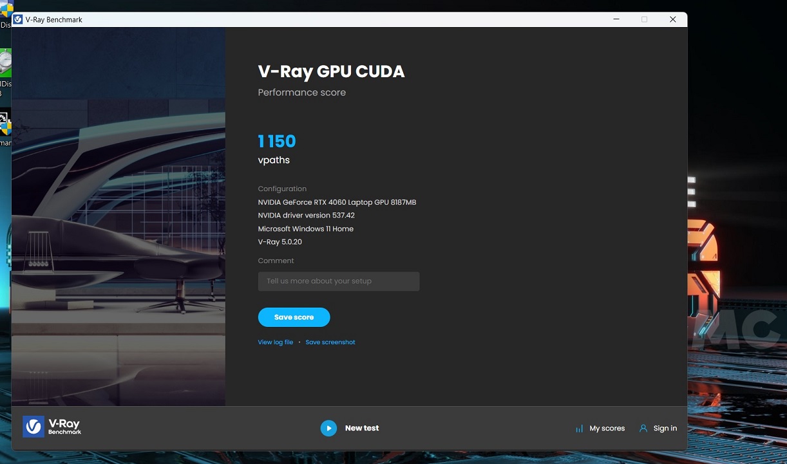This screenshot has width=787, height=464.
Task: Focus the comment field about your setup
Action: [338, 281]
